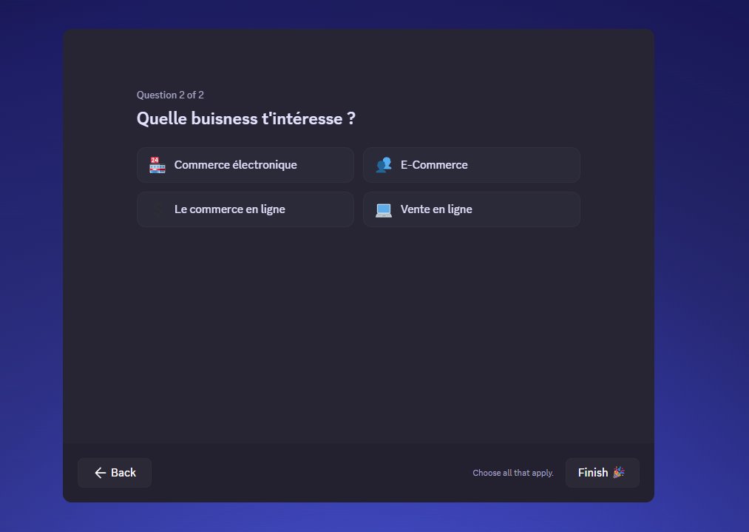The height and width of the screenshot is (532, 749).
Task: Choose the E-Commerce answer
Action: pyautogui.click(x=472, y=165)
